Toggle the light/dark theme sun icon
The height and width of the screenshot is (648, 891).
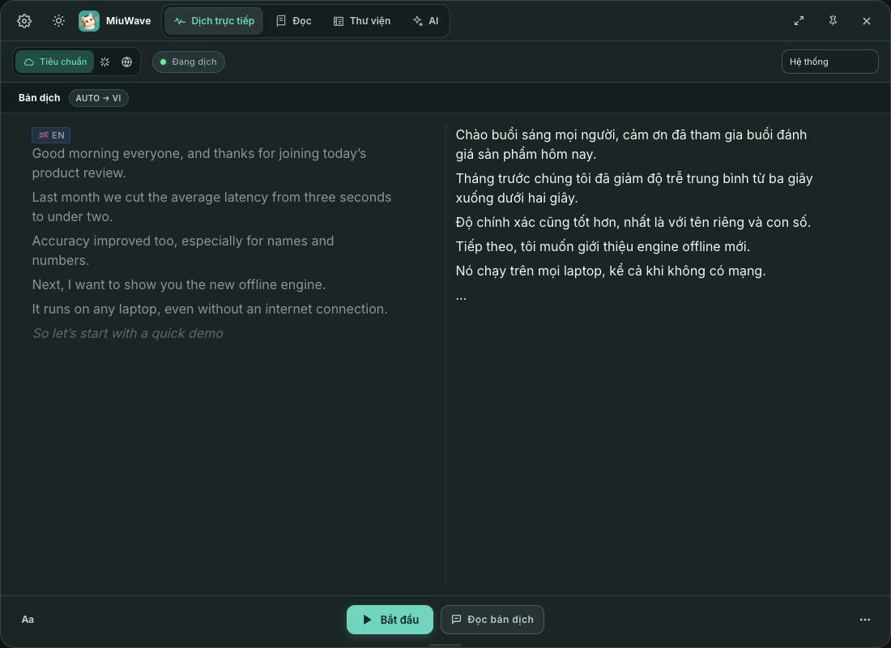click(x=58, y=21)
